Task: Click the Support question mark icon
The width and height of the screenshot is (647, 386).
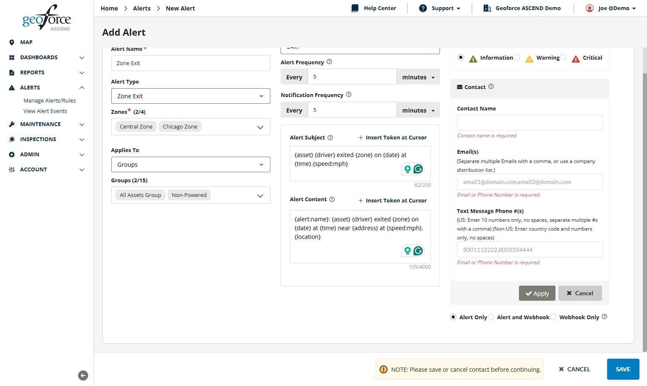Action: (423, 8)
